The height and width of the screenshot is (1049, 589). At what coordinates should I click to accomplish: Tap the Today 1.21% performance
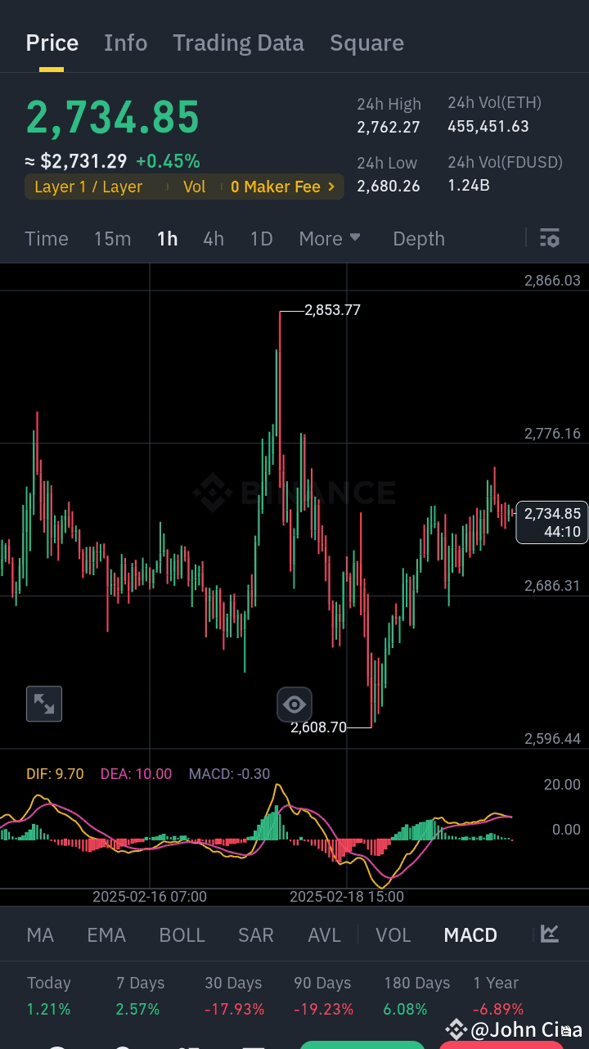pyautogui.click(x=49, y=996)
